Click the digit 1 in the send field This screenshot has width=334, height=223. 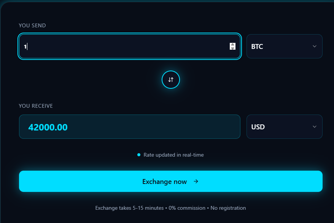pos(25,47)
